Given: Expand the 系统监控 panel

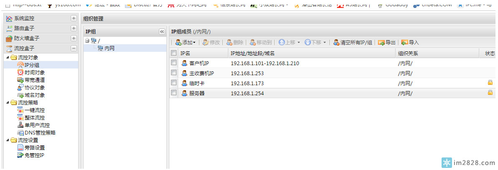Looking at the screenshot, I should point(74,18).
